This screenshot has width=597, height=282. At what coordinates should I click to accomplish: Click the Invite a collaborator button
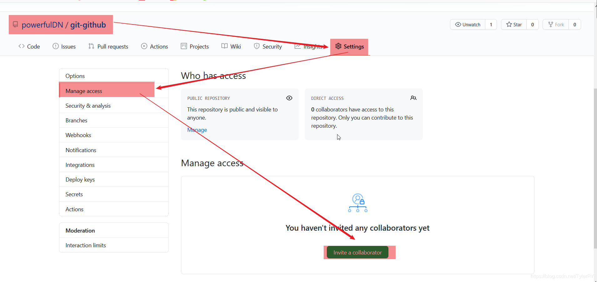click(x=357, y=252)
